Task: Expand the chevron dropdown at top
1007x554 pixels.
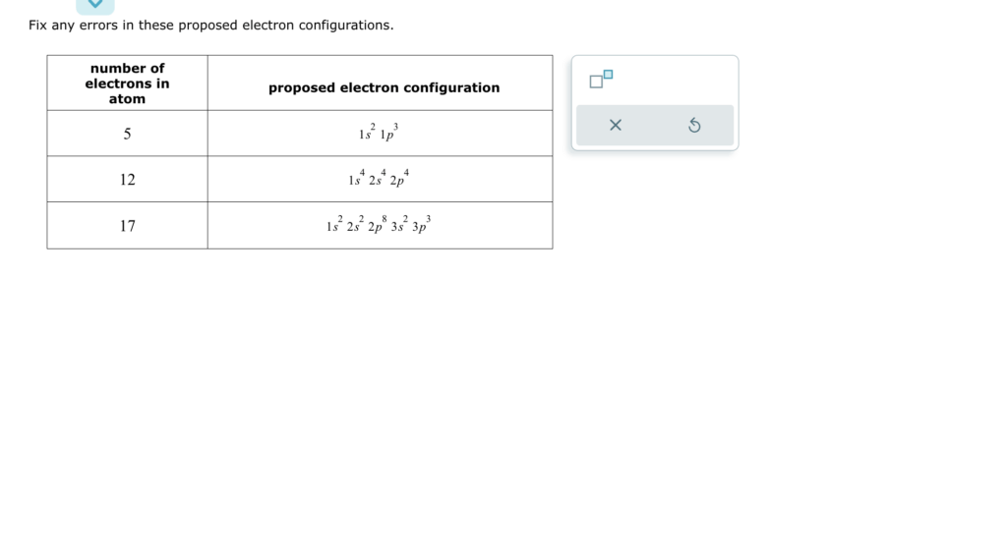Action: (x=95, y=5)
